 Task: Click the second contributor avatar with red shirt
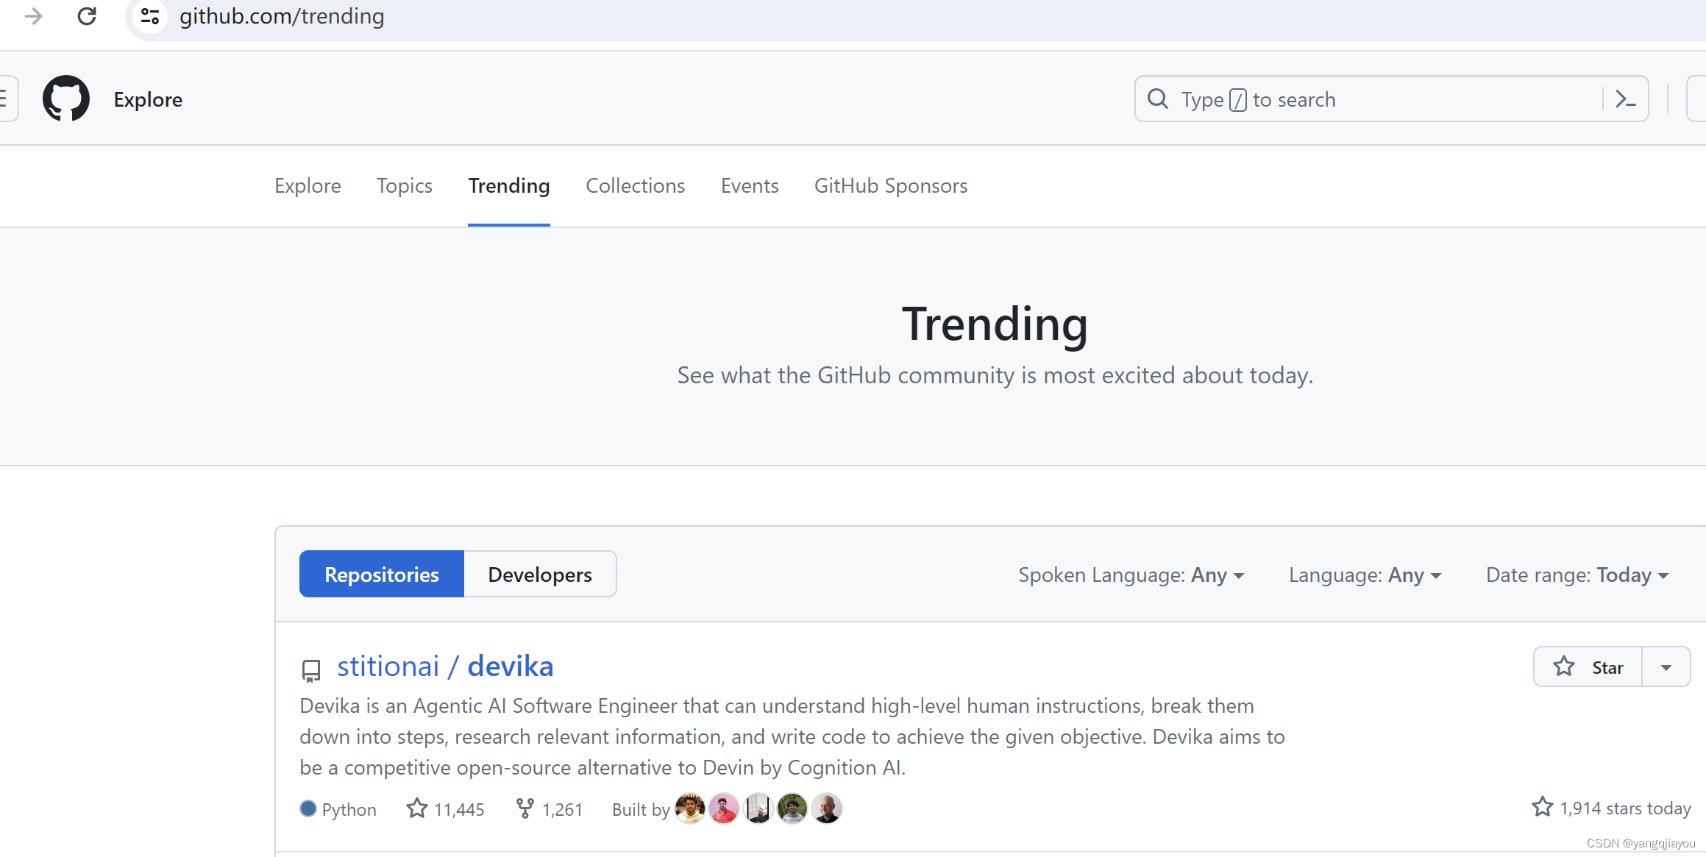(724, 808)
